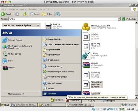This screenshot has height=111, width=138.
Task: Open the Zurück history dropdown arrow
Action: click(13, 14)
